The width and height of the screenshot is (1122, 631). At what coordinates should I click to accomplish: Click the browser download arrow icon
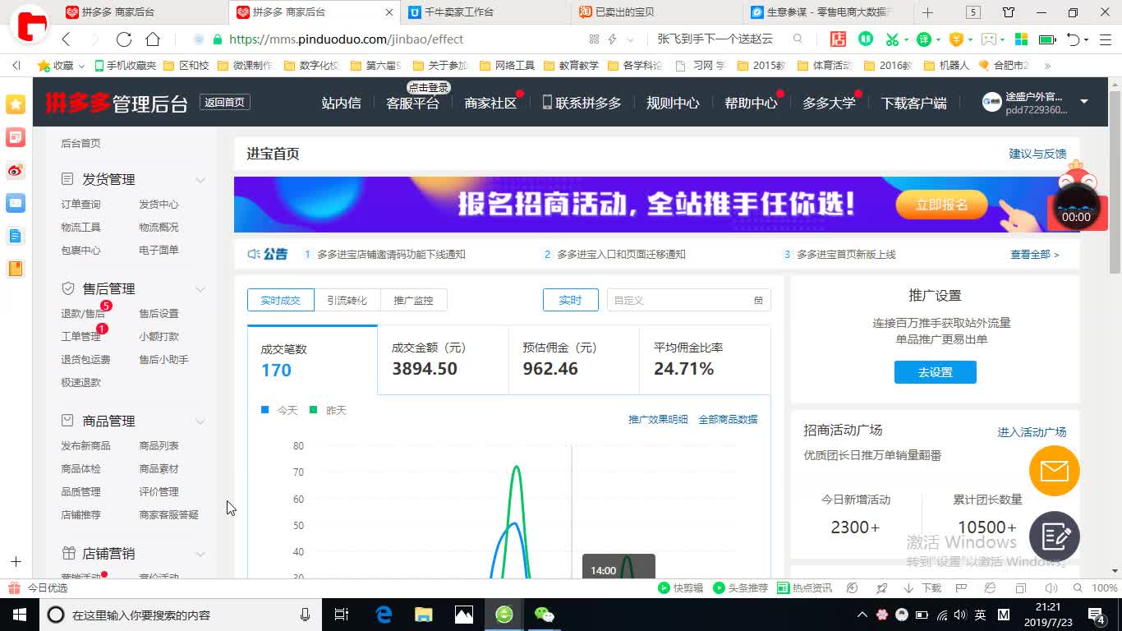(x=908, y=587)
